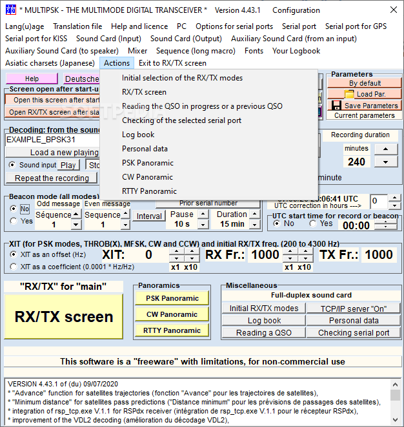404x427 pixels.
Task: Select UTC start time No option
Action: (277, 223)
